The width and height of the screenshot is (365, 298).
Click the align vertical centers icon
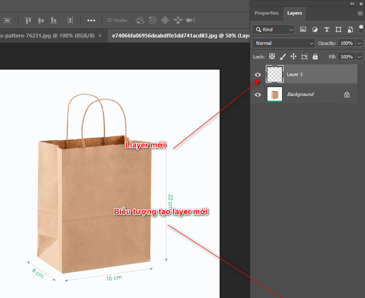click(41, 20)
